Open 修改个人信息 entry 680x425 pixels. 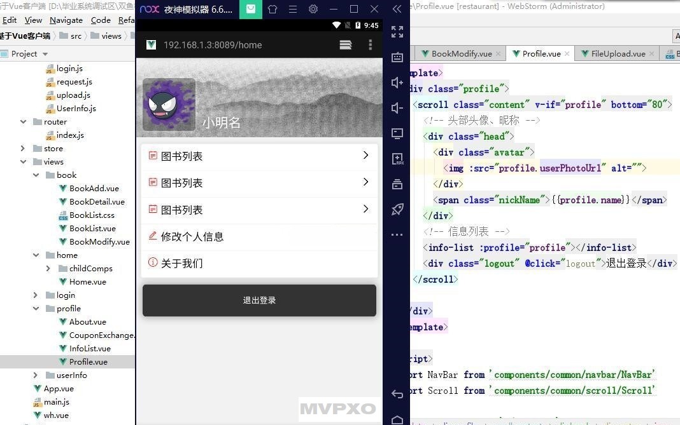[x=259, y=237]
